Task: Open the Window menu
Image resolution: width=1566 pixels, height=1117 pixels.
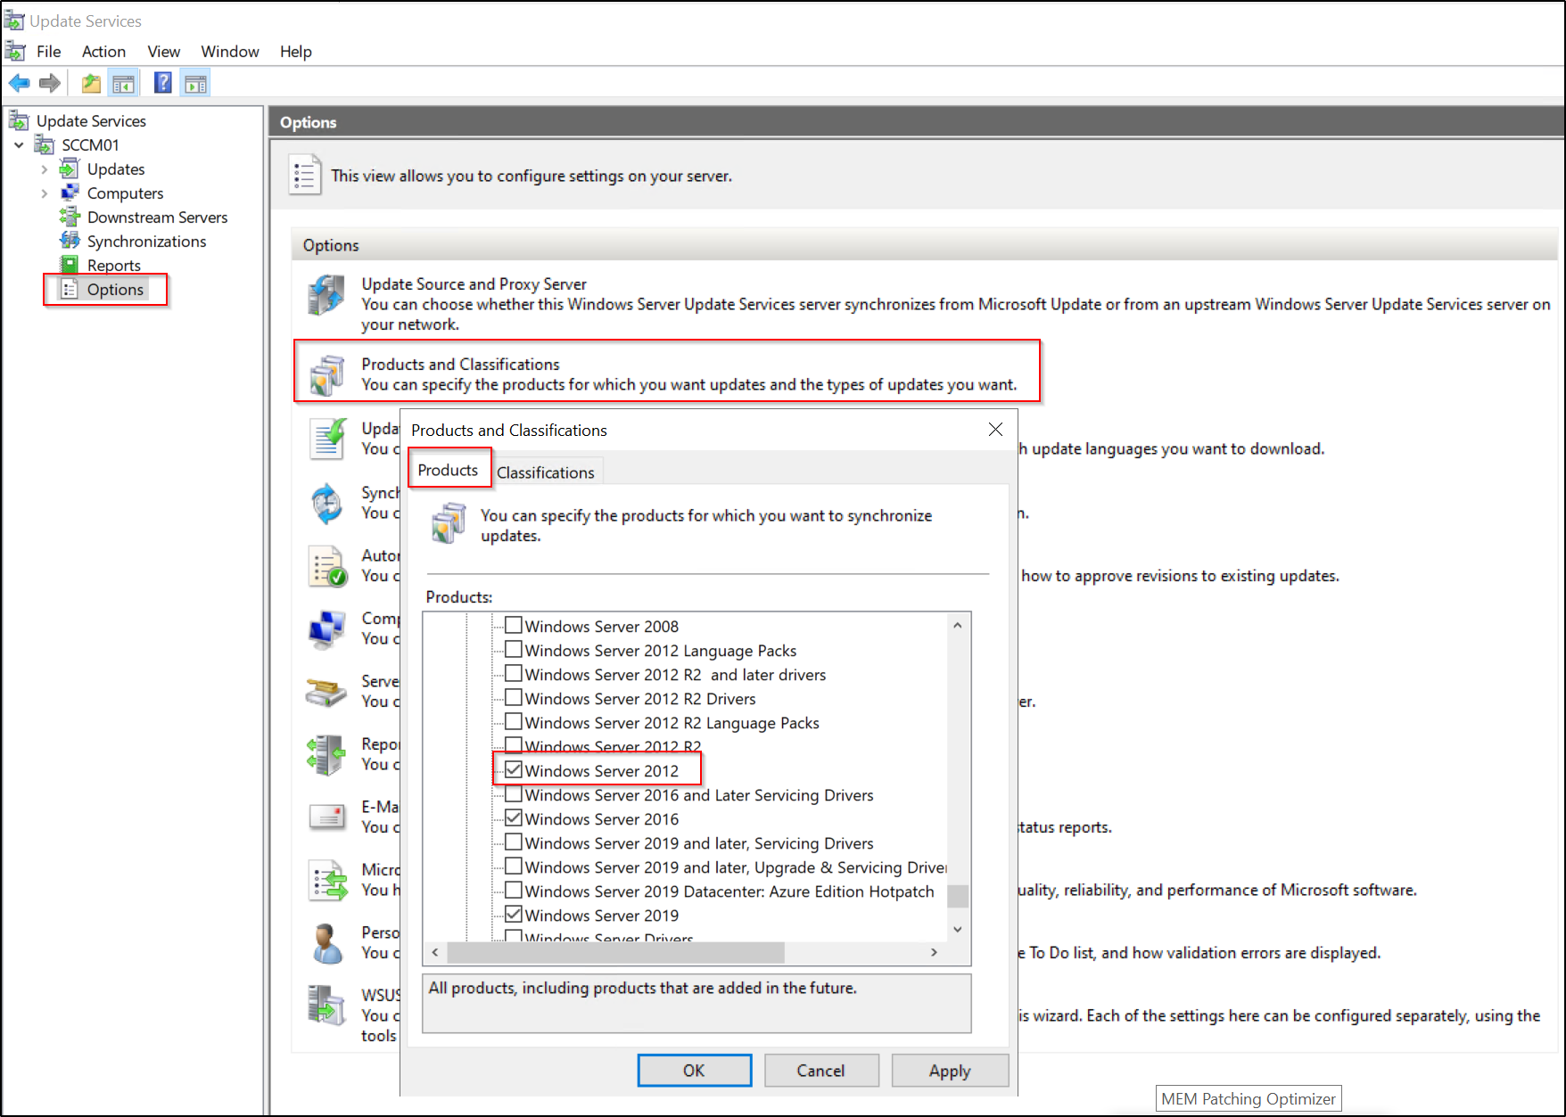Action: (230, 52)
